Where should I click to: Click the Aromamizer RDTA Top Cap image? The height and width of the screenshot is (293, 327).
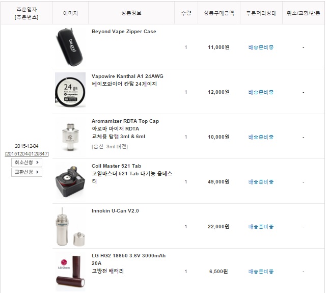pos(70,137)
